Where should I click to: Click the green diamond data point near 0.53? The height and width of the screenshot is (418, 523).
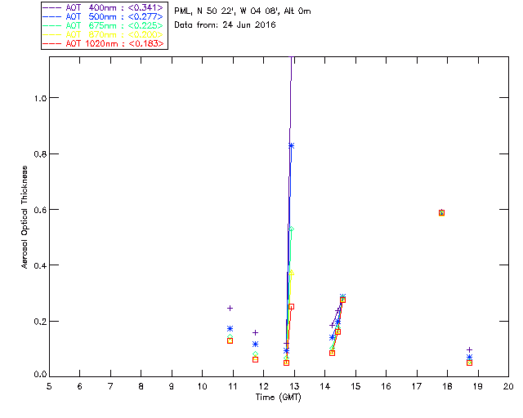[x=291, y=229]
